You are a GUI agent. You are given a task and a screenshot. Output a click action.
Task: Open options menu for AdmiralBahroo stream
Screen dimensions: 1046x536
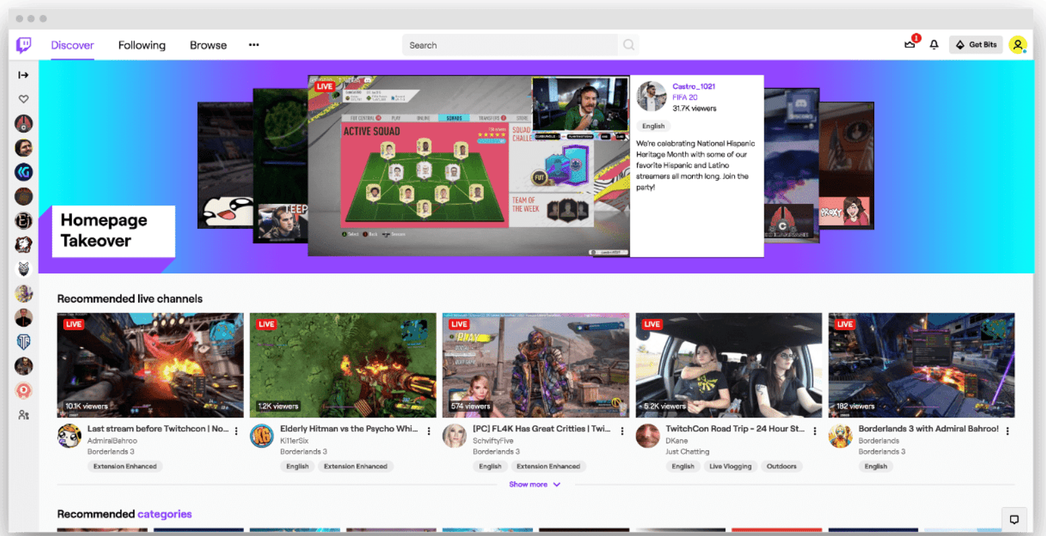[x=237, y=431]
